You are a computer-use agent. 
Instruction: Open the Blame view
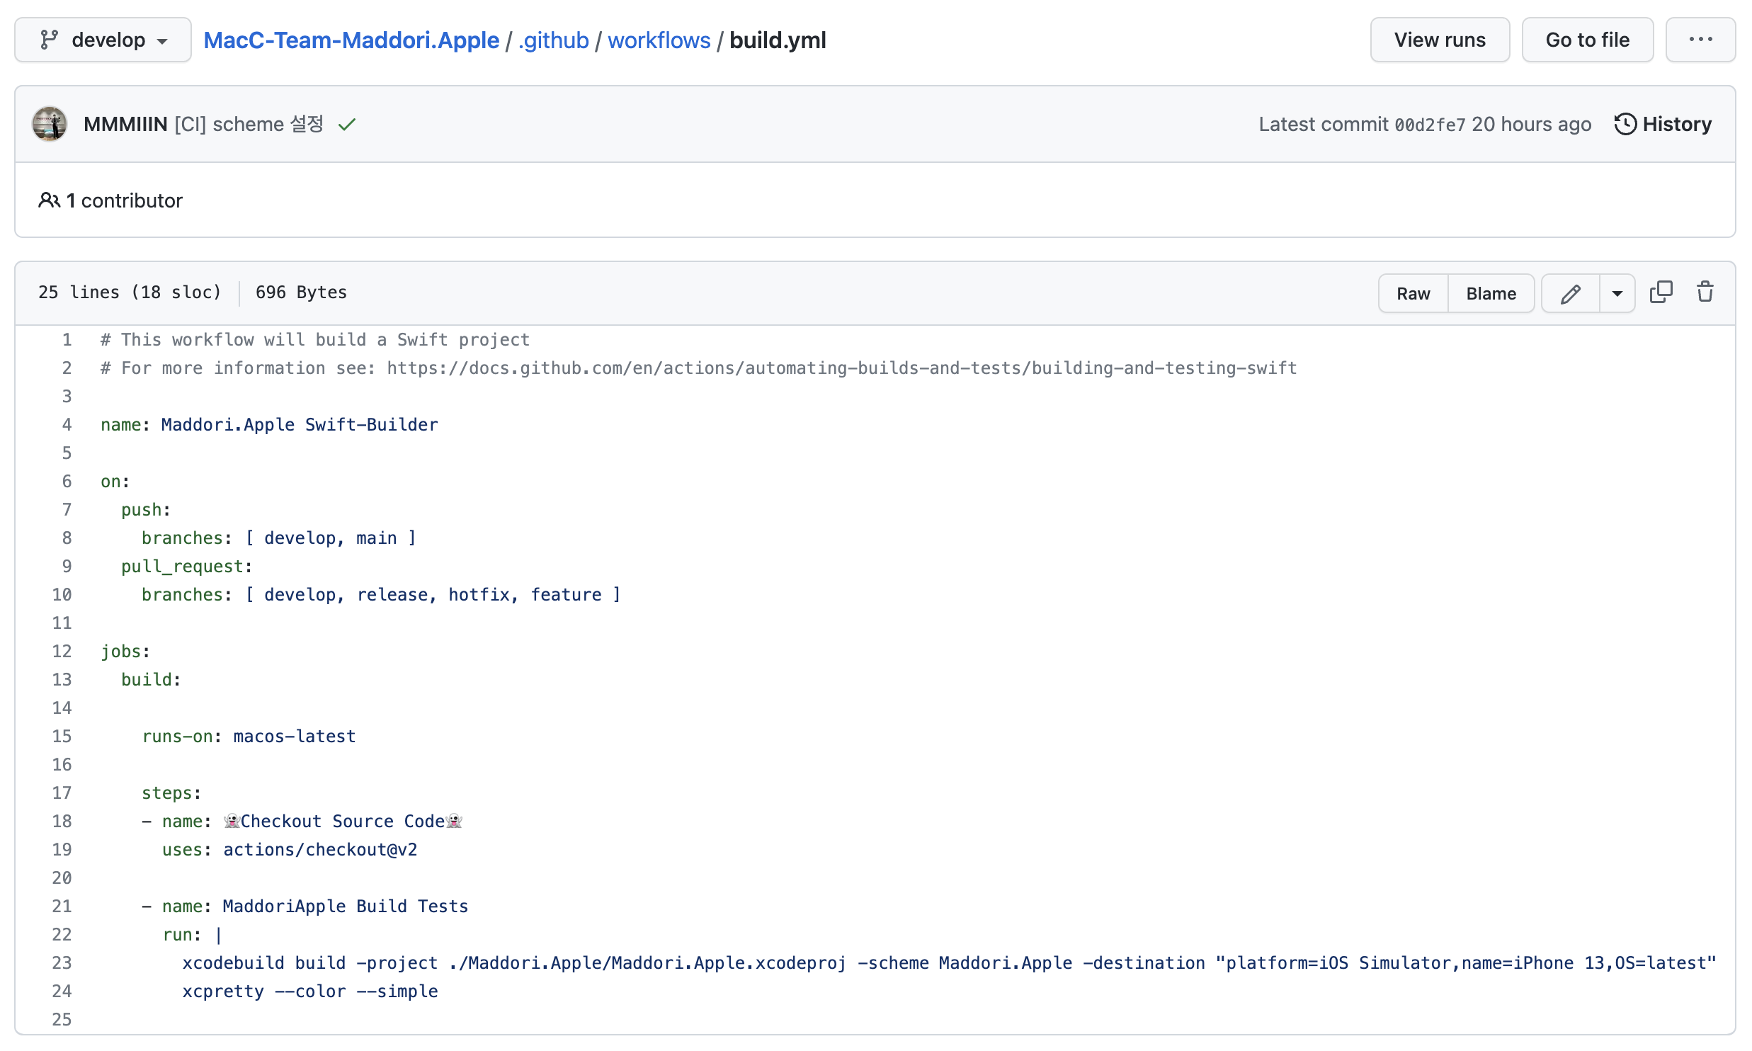coord(1491,293)
